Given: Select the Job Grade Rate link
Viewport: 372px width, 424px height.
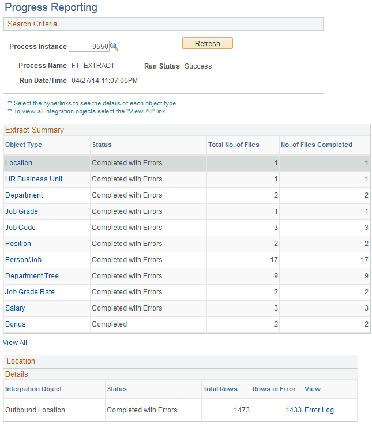Looking at the screenshot, I should pyautogui.click(x=30, y=292).
